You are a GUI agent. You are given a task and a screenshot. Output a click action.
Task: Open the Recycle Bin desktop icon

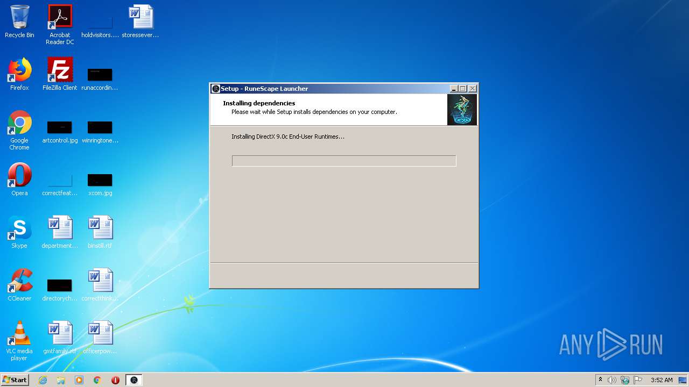[19, 21]
